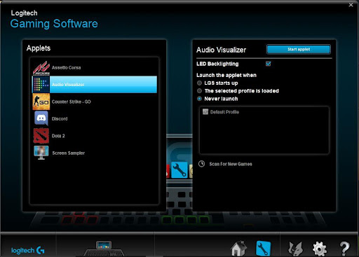
Task: Toggle the LED Backlighting checkbox
Action: 268,64
